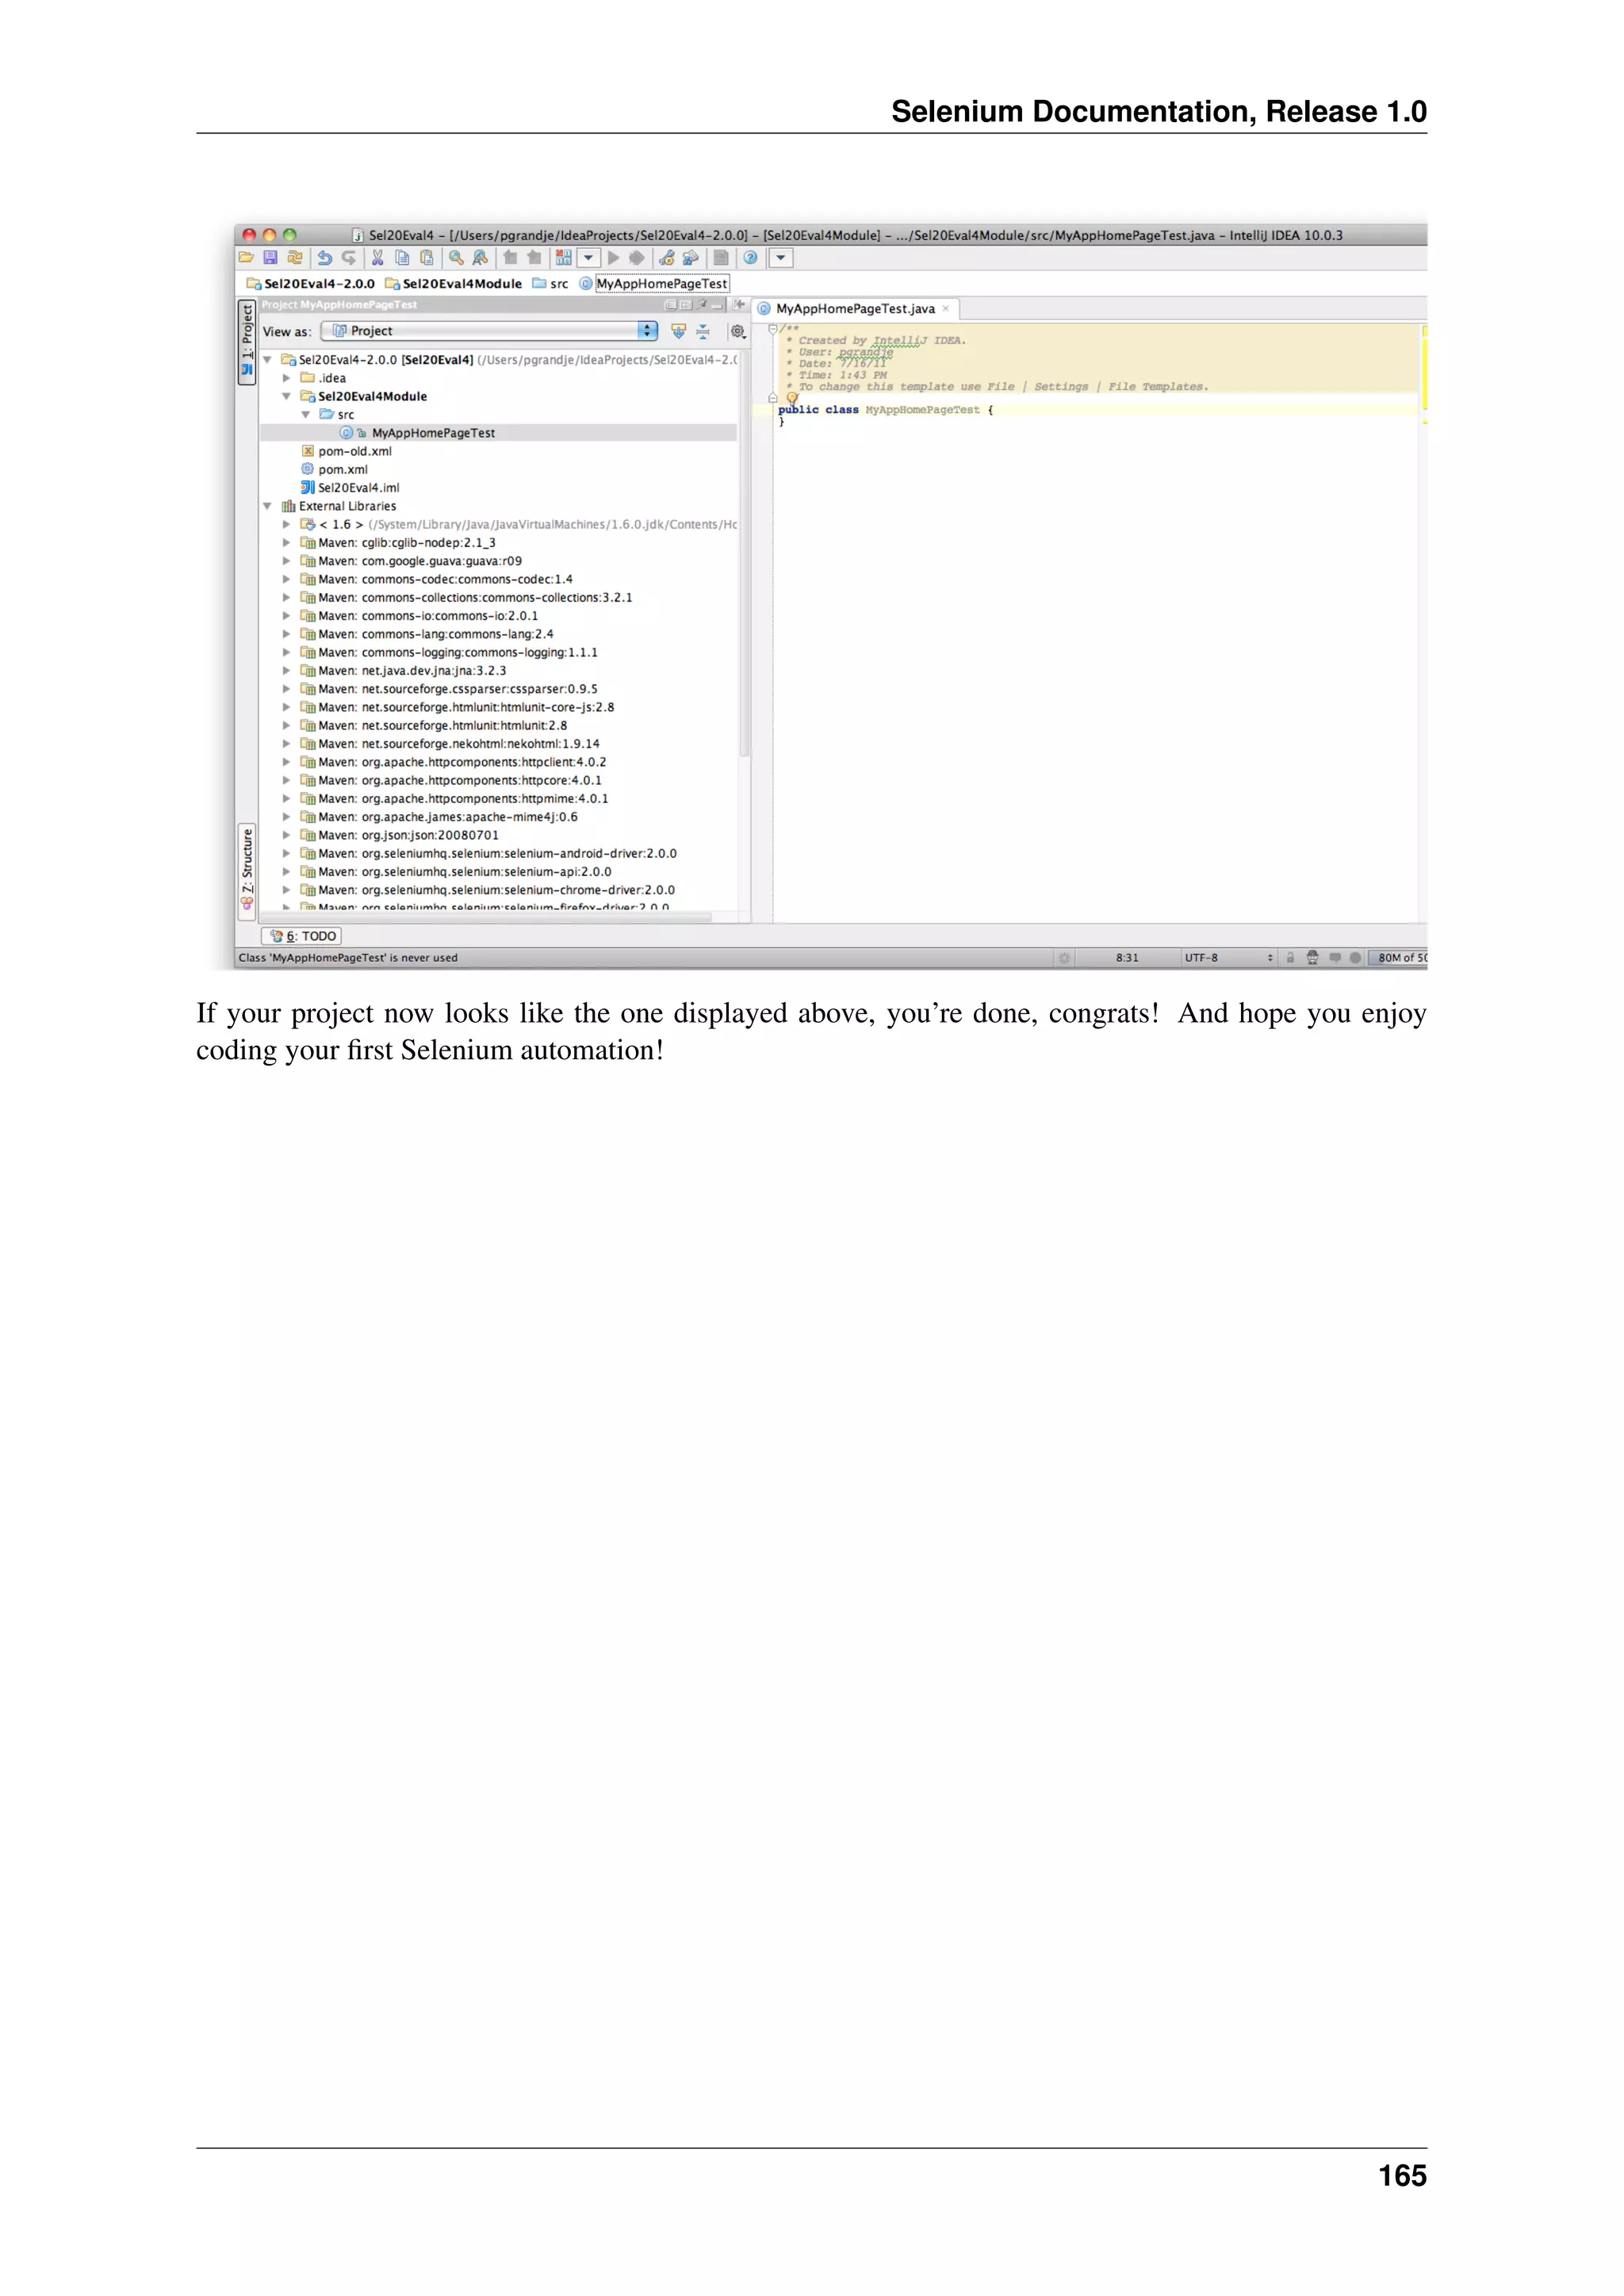Click the Save All disk icon
The image size is (1624, 2296).
(270, 258)
